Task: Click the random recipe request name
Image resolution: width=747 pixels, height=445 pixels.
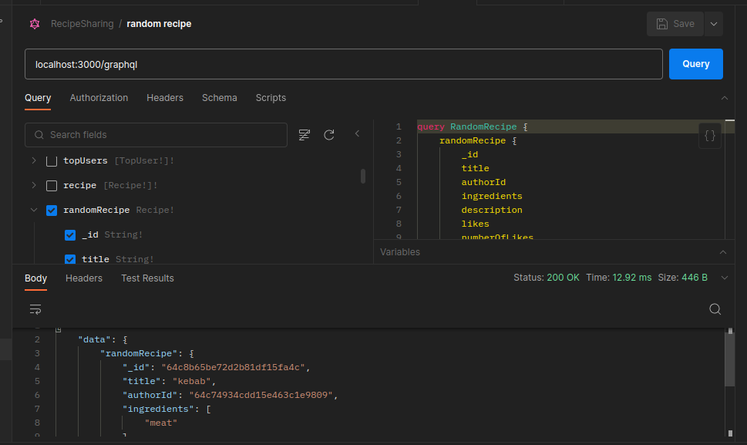Action: [x=159, y=24]
